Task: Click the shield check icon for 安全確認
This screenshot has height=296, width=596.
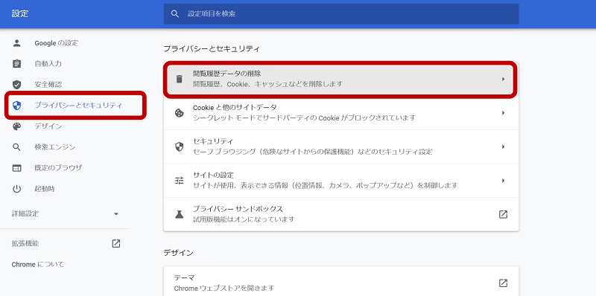Action: [x=16, y=84]
